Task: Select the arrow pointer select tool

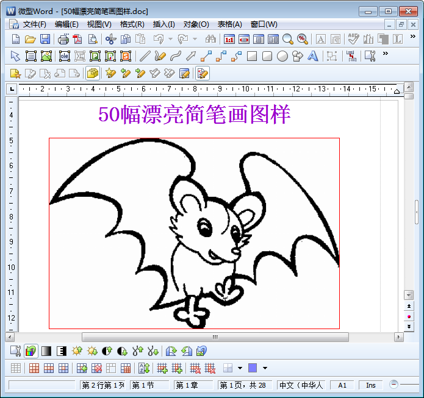Action: click(16, 57)
